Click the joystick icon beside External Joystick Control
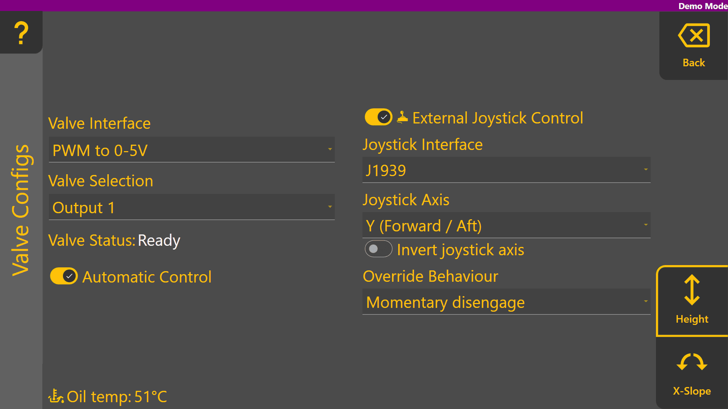This screenshot has width=728, height=409. pyautogui.click(x=402, y=117)
